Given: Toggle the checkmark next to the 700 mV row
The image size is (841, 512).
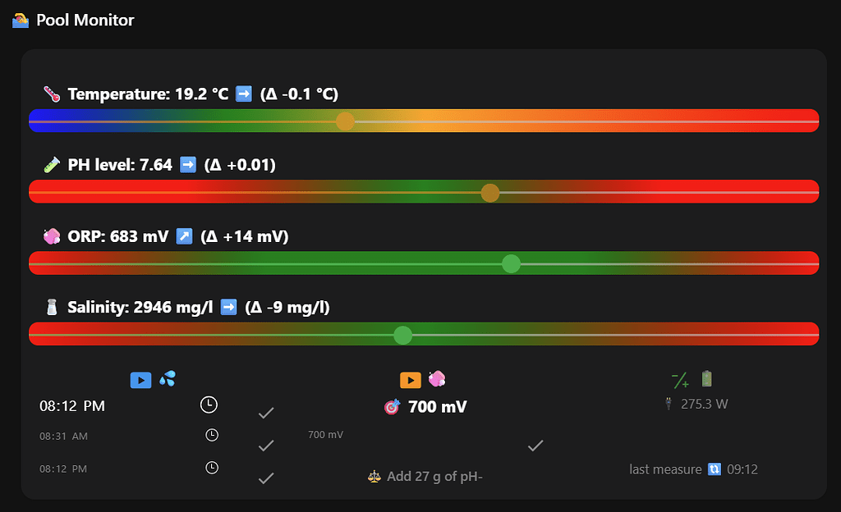Looking at the screenshot, I should pos(535,446).
